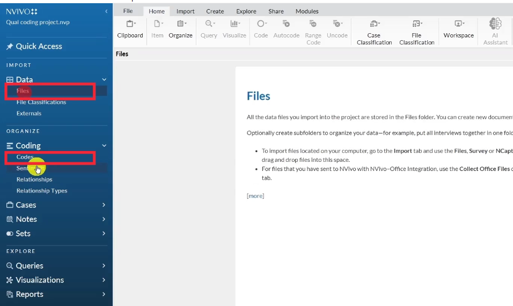This screenshot has height=306, width=513.
Task: Expand the Queries section
Action: pos(104,265)
